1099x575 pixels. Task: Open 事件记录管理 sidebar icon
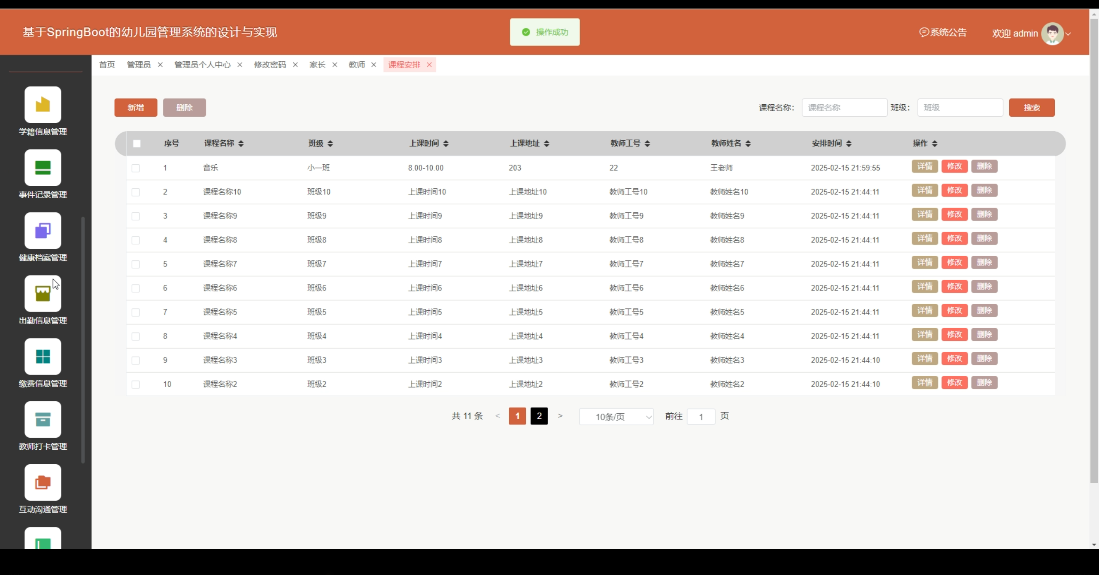[43, 168]
